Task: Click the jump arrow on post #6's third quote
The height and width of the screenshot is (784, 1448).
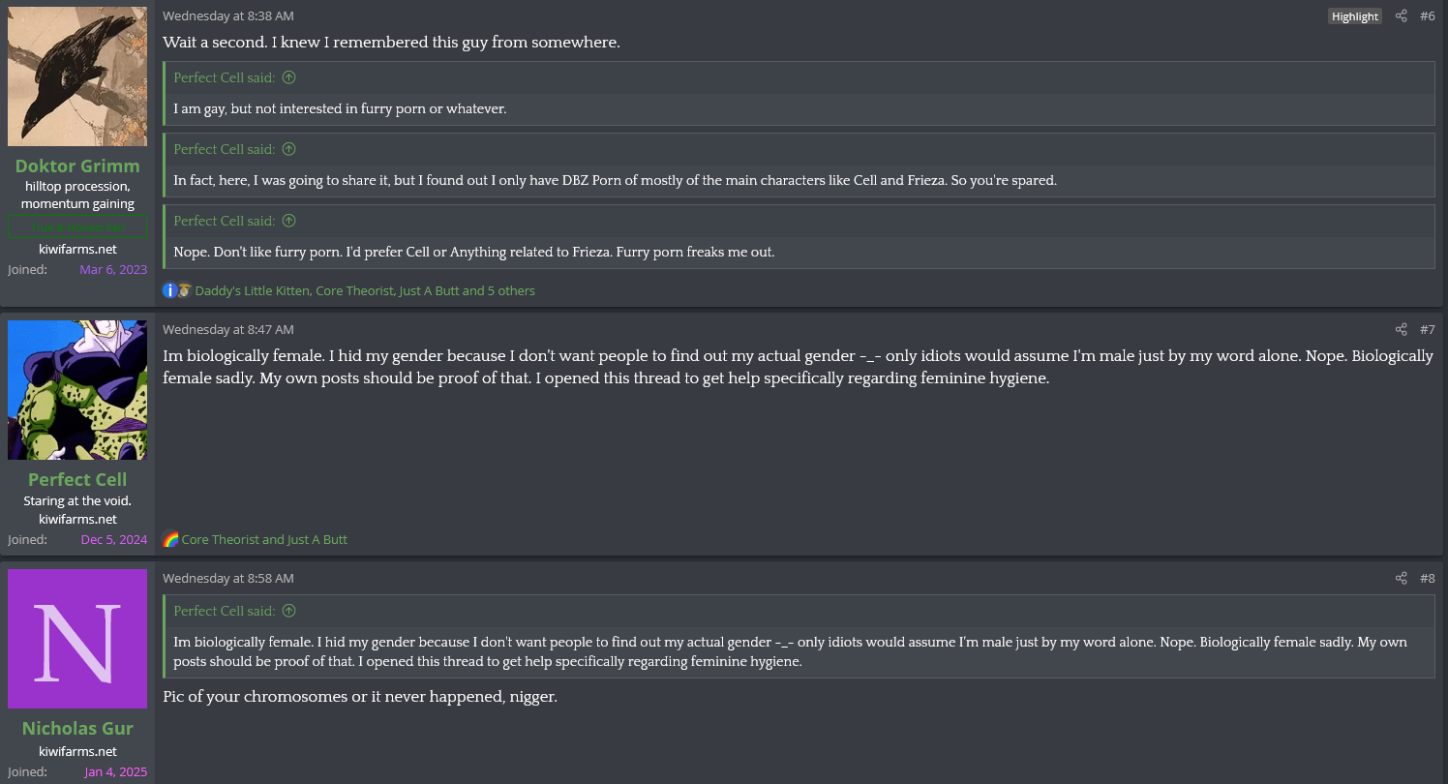Action: pos(288,221)
